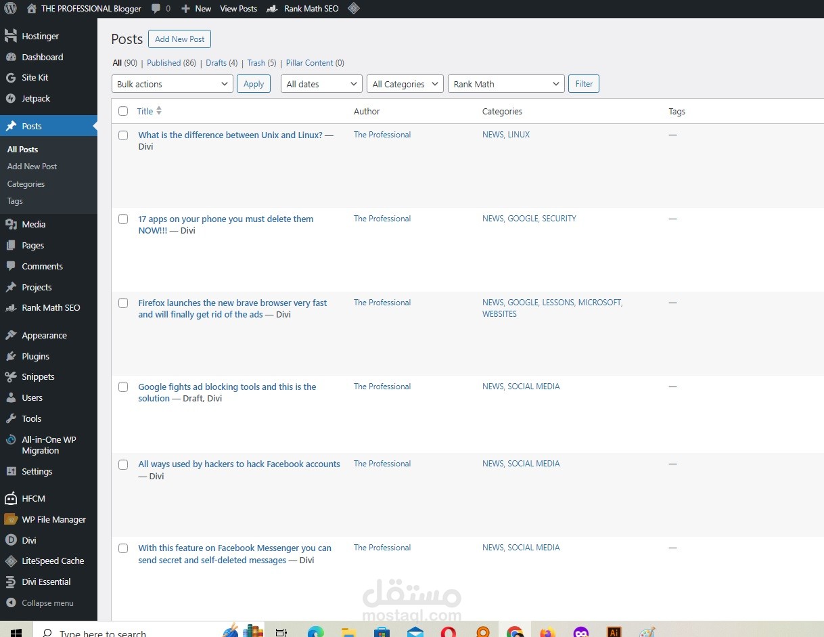Click the Add New Post button

179,39
